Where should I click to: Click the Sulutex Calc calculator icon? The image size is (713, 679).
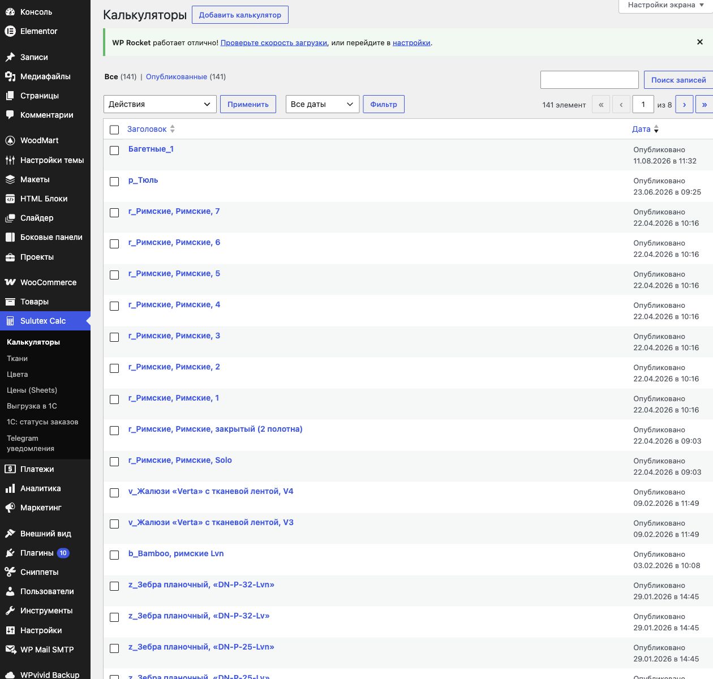click(x=10, y=321)
